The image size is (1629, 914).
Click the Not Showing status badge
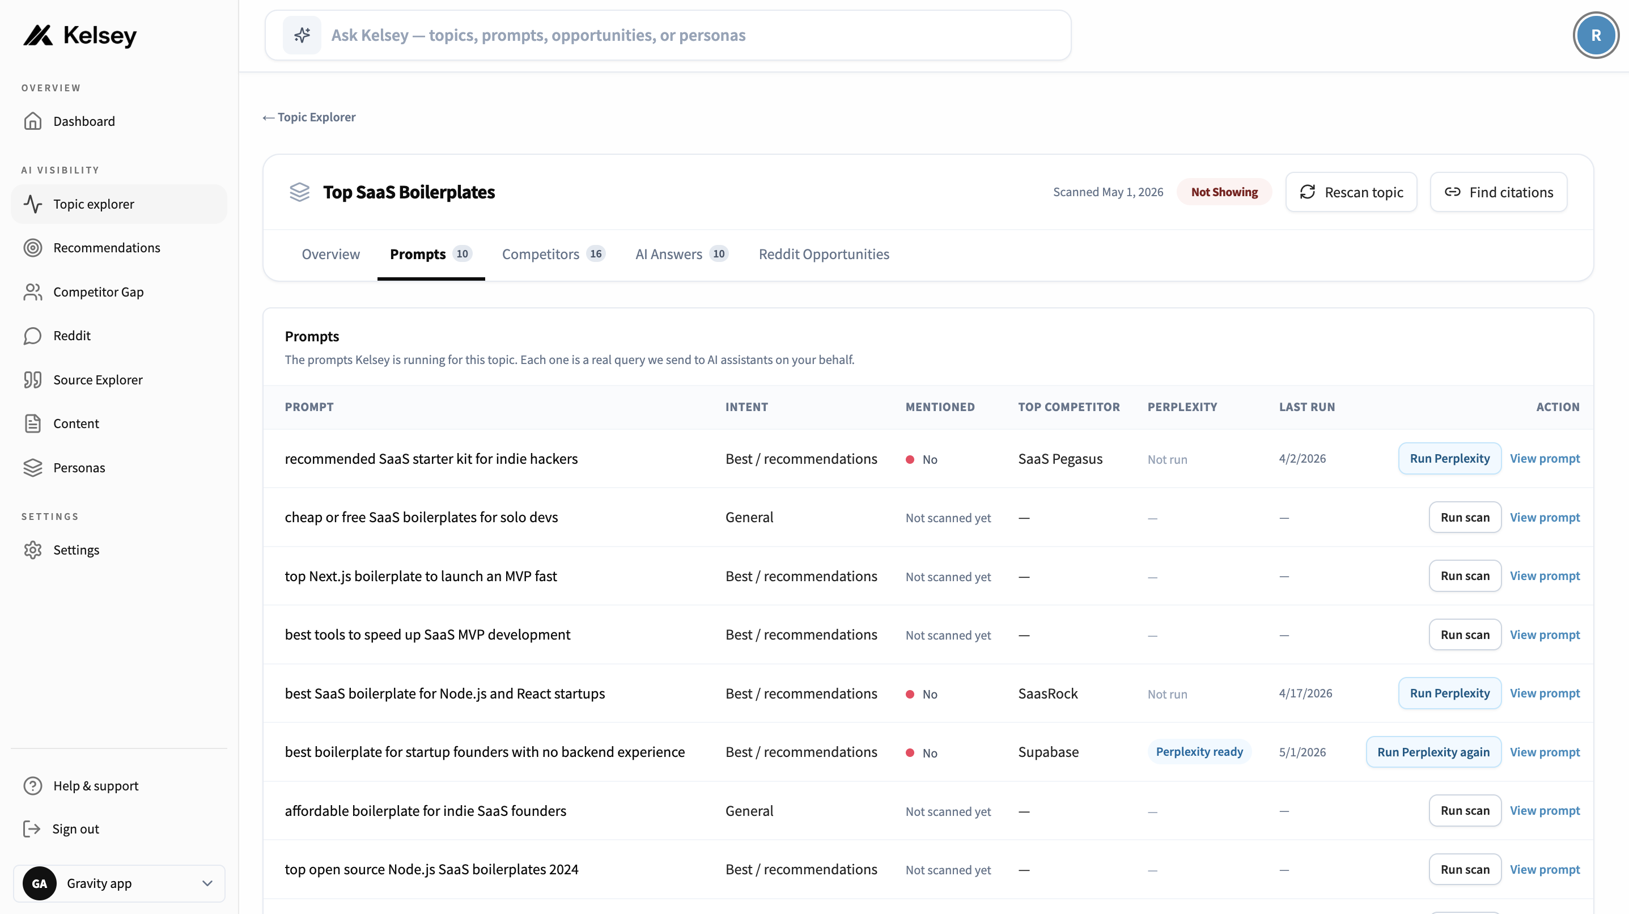click(1224, 192)
